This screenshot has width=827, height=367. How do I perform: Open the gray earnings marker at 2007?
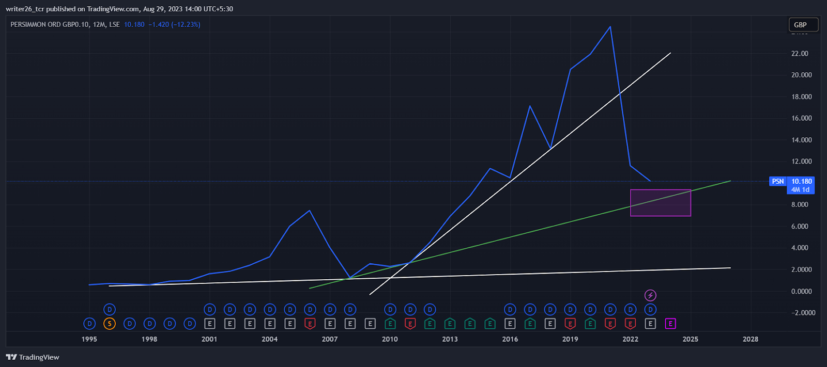330,324
